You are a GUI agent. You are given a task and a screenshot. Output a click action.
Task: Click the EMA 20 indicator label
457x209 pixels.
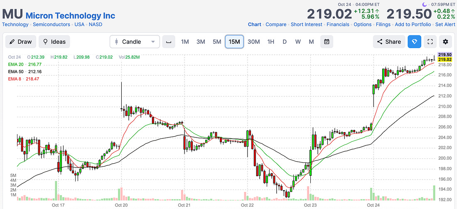pos(17,64)
